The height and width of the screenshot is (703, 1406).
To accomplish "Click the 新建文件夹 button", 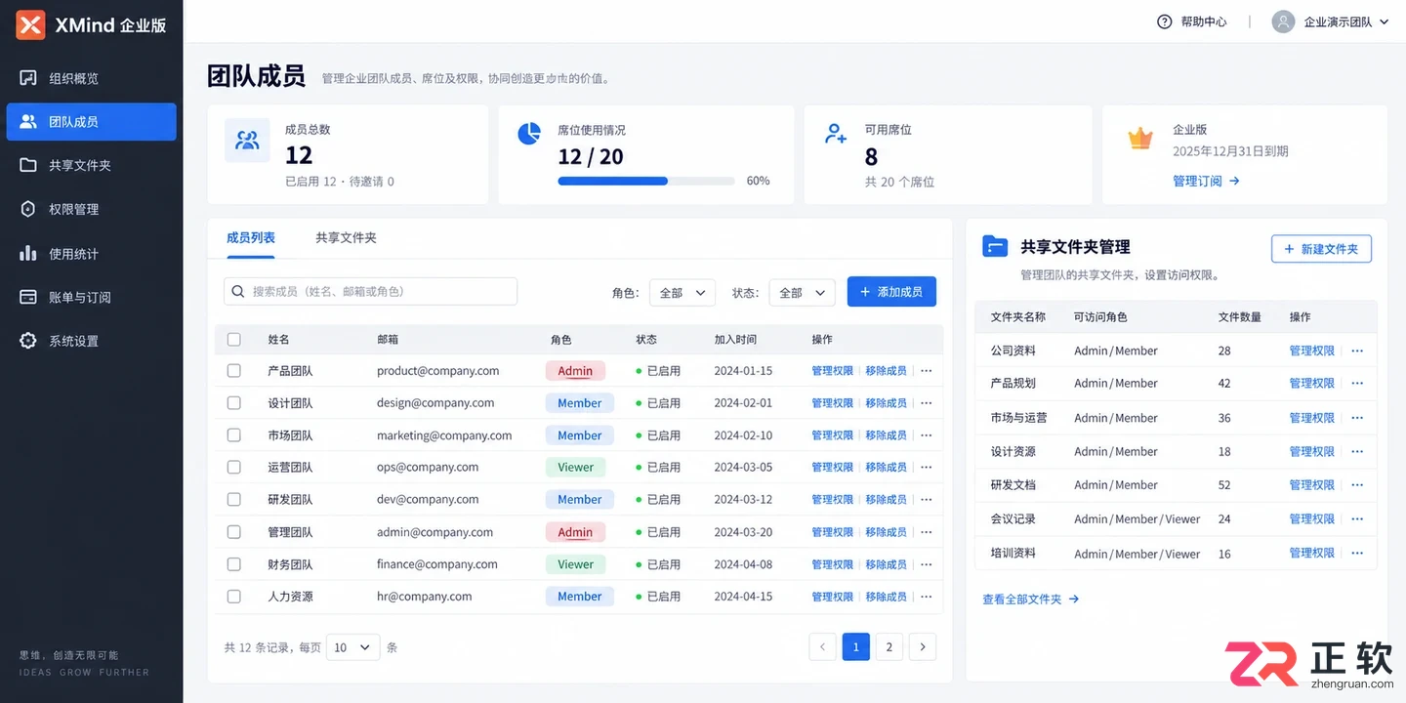I will pyautogui.click(x=1321, y=249).
